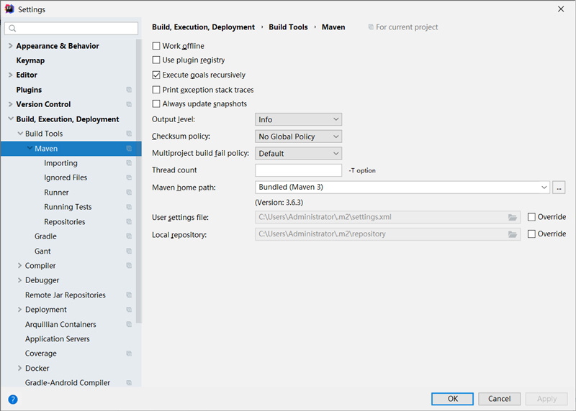Open the Checksum policy dropdown
This screenshot has height=411, width=576.
pyautogui.click(x=298, y=137)
